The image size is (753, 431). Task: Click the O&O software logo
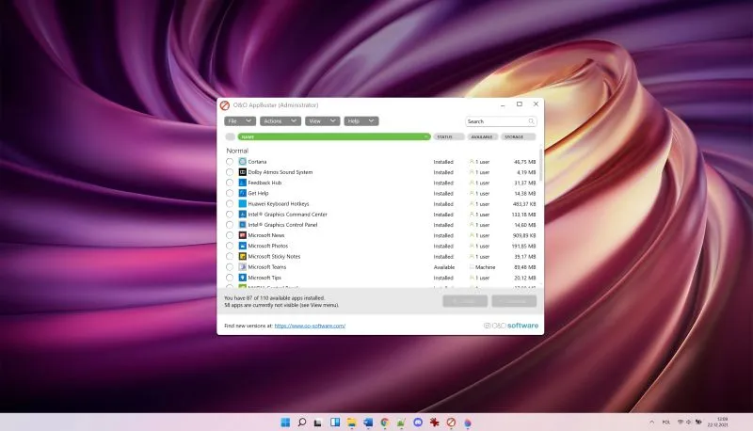(511, 326)
